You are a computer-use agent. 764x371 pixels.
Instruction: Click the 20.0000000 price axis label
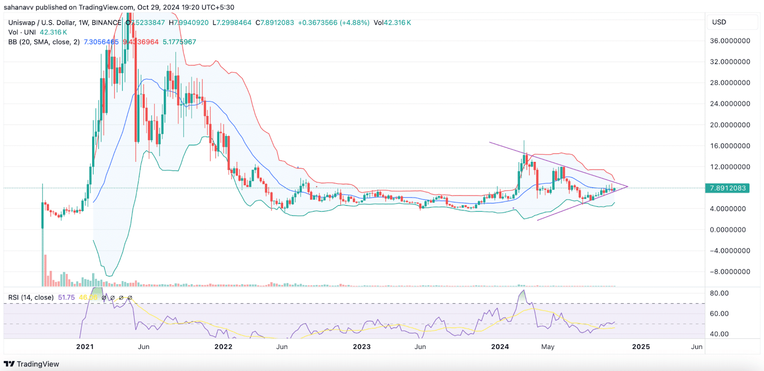point(730,125)
